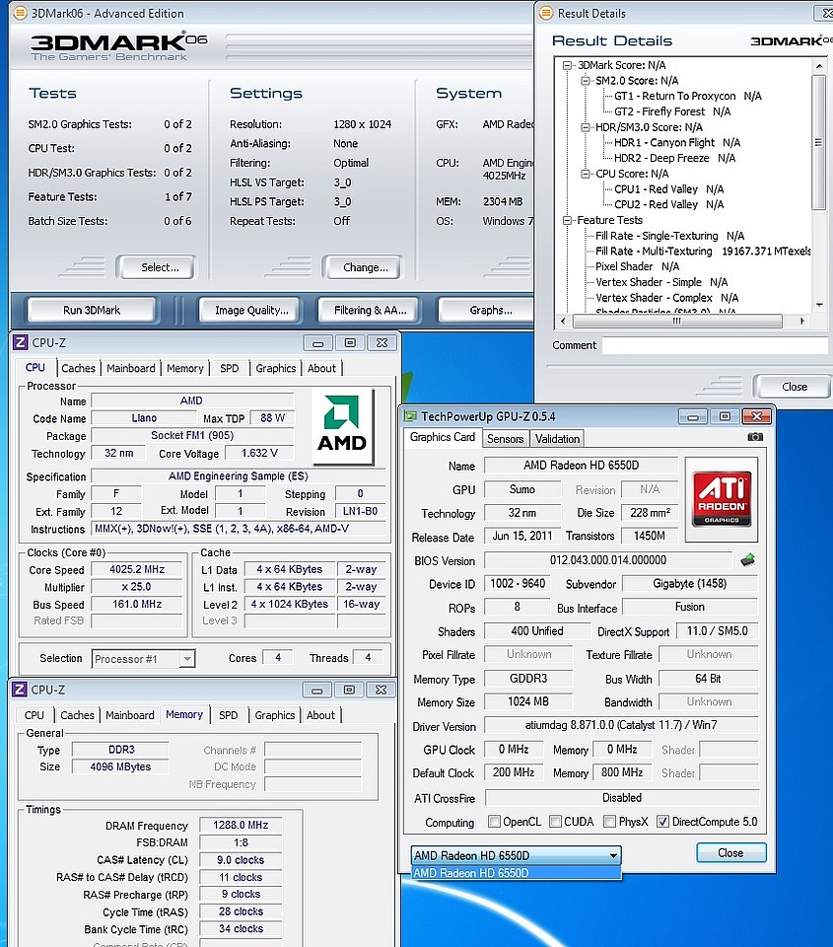Click scroll-down arrow in Result Details tree
This screenshot has width=833, height=947.
[819, 305]
